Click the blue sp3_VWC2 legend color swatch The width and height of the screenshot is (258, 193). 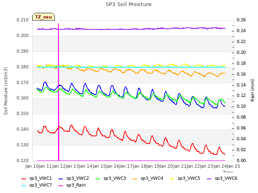coord(61,179)
